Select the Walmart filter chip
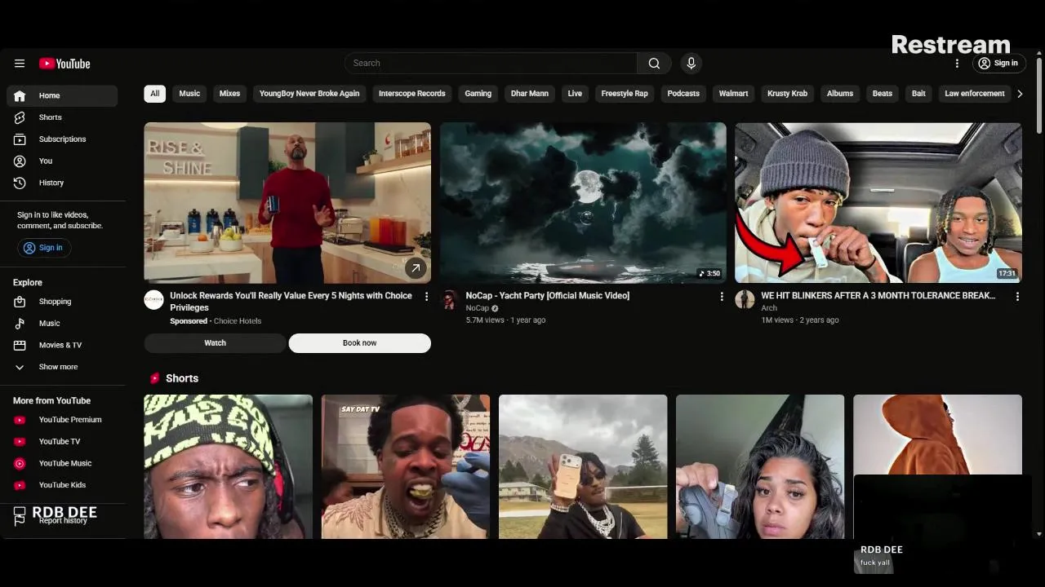Viewport: 1045px width, 587px height. pos(733,94)
